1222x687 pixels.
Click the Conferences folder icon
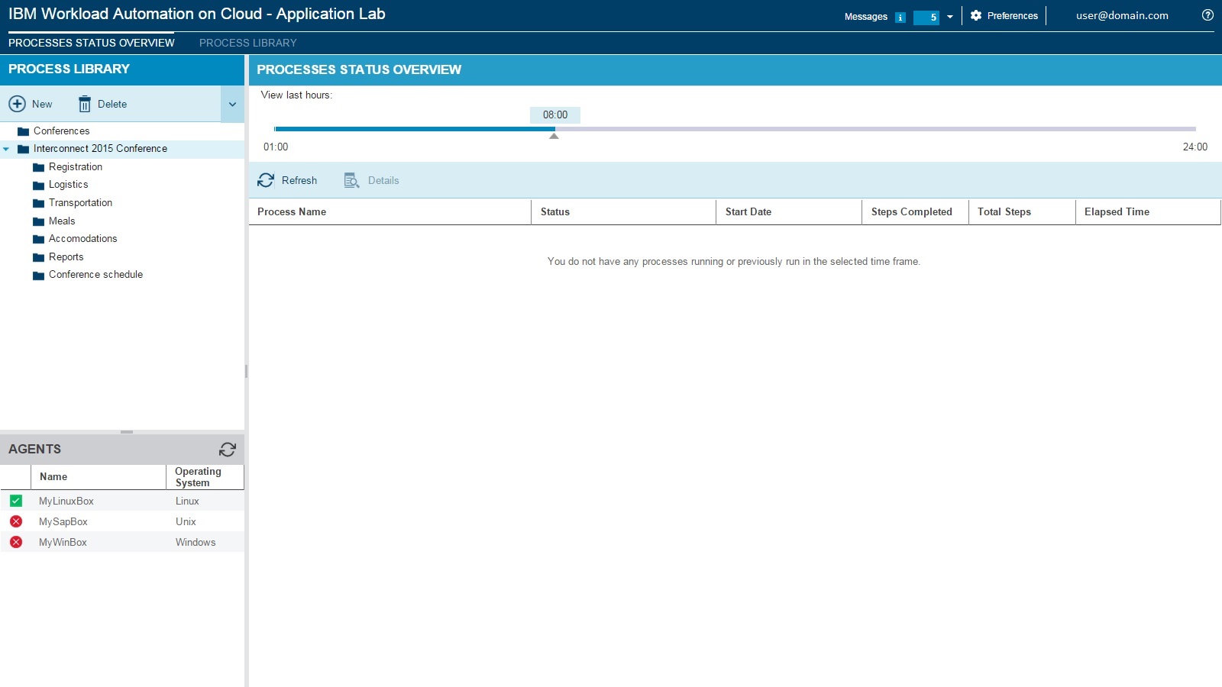[23, 131]
